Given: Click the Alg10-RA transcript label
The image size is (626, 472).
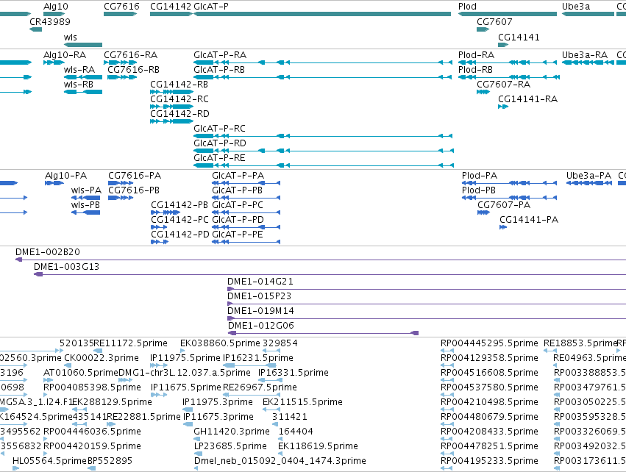Looking at the screenshot, I should 65,54.
